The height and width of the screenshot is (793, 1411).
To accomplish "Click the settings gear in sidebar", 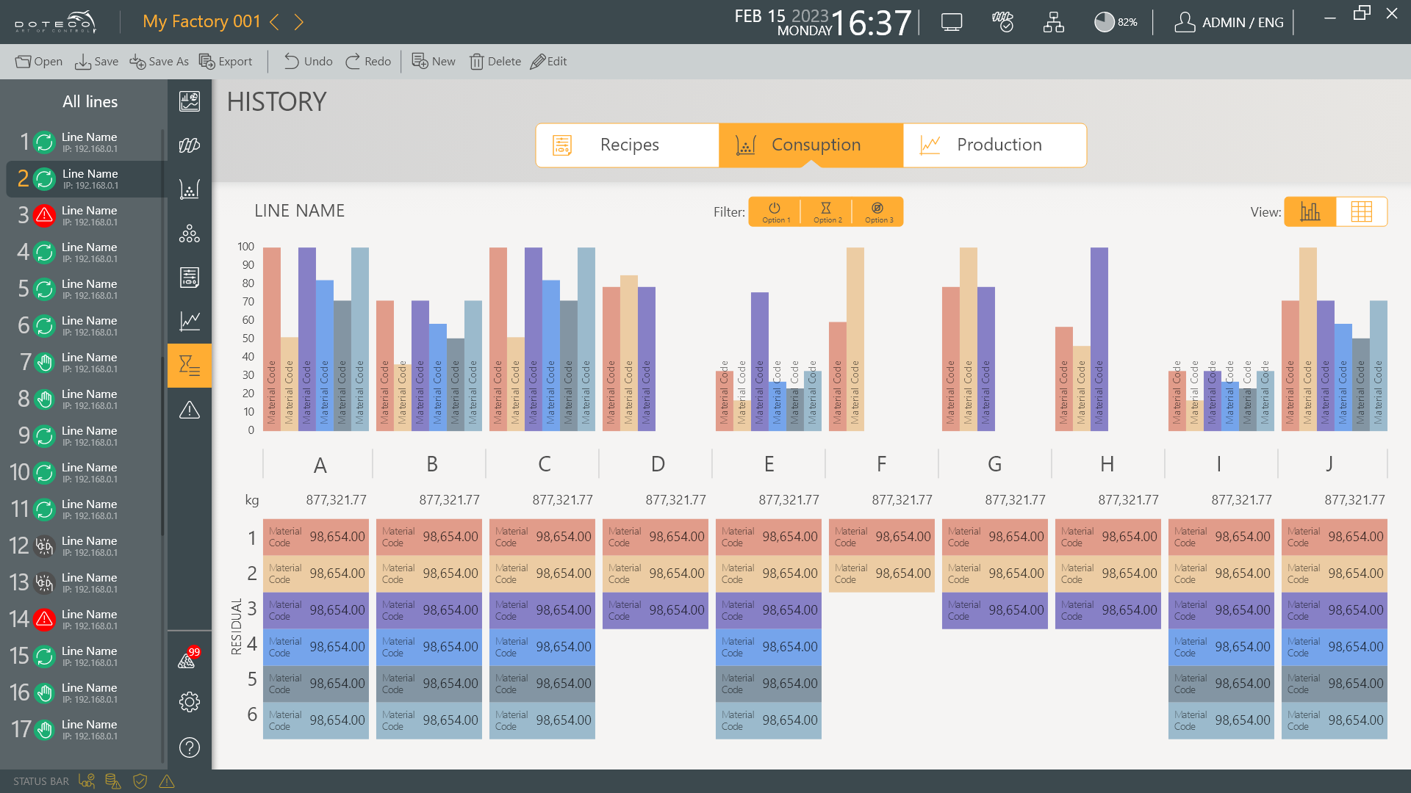I will coord(190,702).
